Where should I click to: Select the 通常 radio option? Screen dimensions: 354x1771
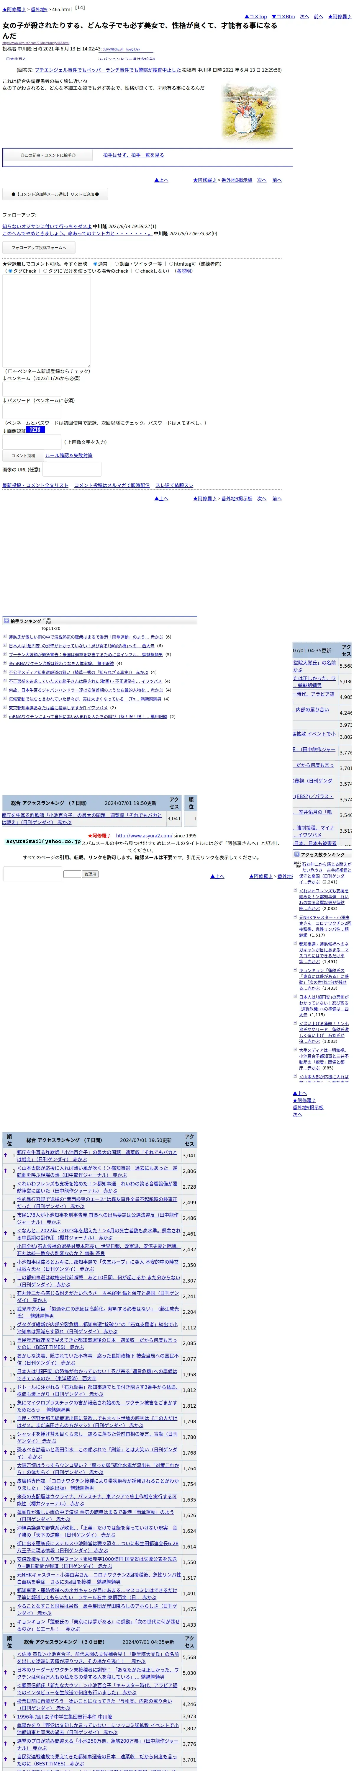click(95, 264)
